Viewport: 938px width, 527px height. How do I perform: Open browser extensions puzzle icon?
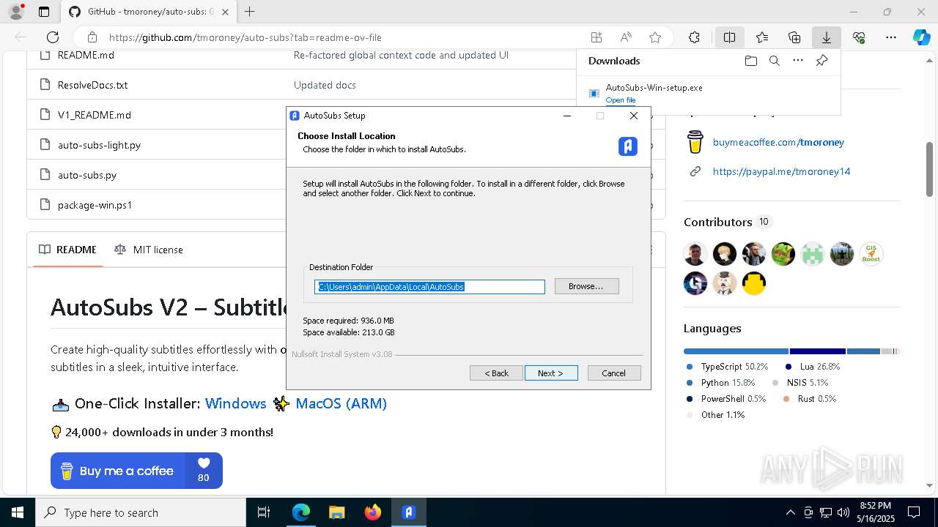(x=694, y=37)
